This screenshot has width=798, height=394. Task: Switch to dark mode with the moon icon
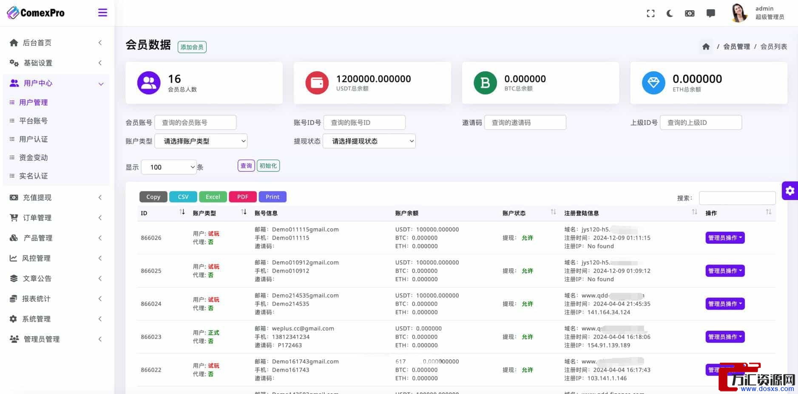coord(670,14)
